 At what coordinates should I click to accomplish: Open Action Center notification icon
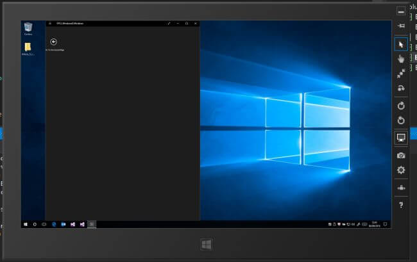(x=385, y=224)
